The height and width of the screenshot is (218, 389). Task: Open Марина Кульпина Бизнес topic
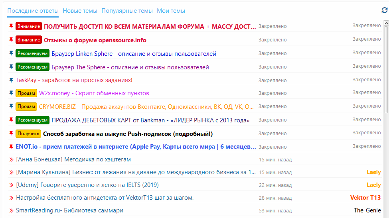(x=136, y=172)
